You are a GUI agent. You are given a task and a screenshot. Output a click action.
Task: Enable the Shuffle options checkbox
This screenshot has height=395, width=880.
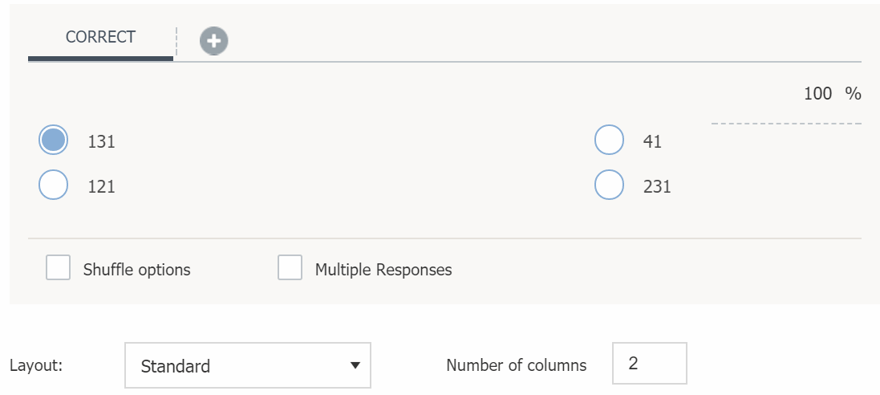click(58, 268)
